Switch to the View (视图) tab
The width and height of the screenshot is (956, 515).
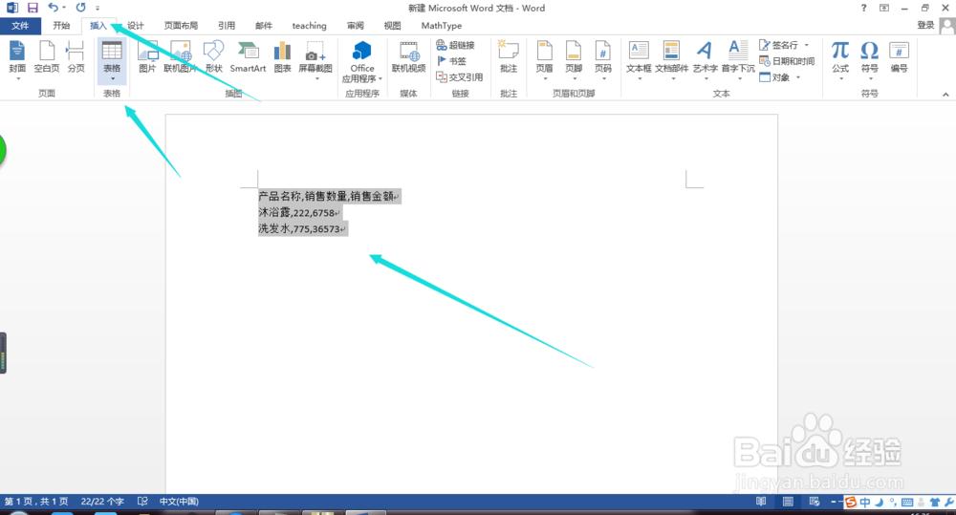[x=392, y=26]
